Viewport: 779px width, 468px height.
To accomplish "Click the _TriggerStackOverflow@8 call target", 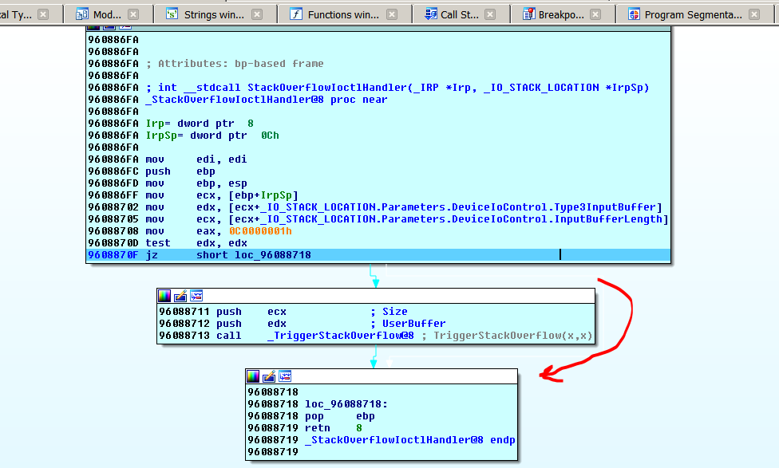I will pos(340,336).
